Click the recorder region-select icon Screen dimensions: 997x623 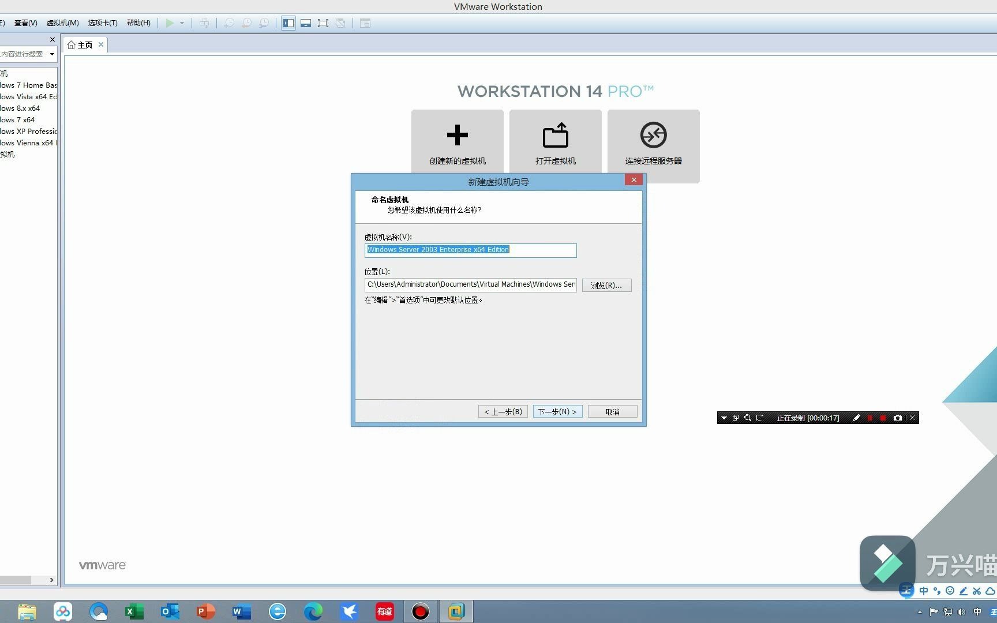pos(760,418)
